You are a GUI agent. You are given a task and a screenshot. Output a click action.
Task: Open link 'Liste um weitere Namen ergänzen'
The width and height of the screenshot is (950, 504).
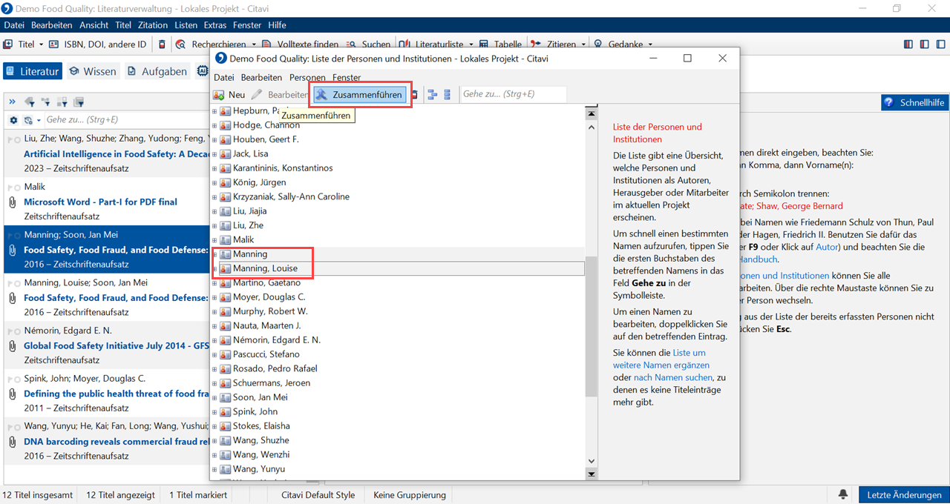tap(661, 359)
